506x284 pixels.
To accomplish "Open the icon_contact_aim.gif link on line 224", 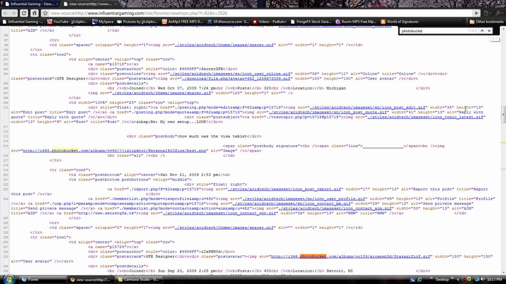I will (336, 208).
